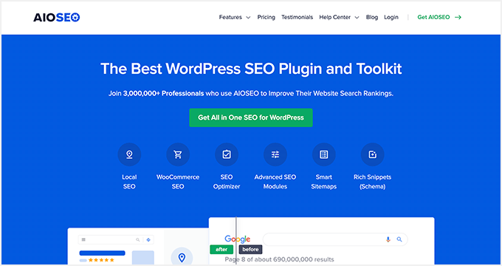Click the Rich Snippets schema icon
The image size is (502, 266).
tap(373, 154)
